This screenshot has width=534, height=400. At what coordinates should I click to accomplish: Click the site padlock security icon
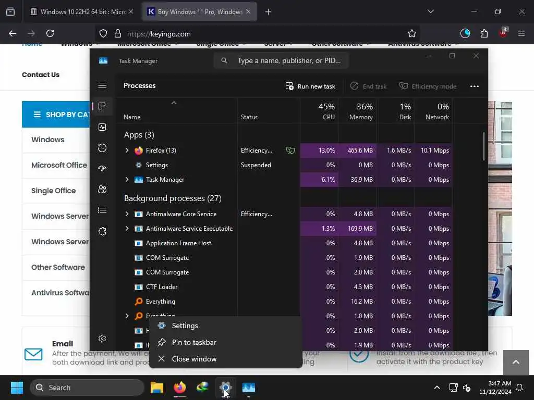pyautogui.click(x=118, y=34)
